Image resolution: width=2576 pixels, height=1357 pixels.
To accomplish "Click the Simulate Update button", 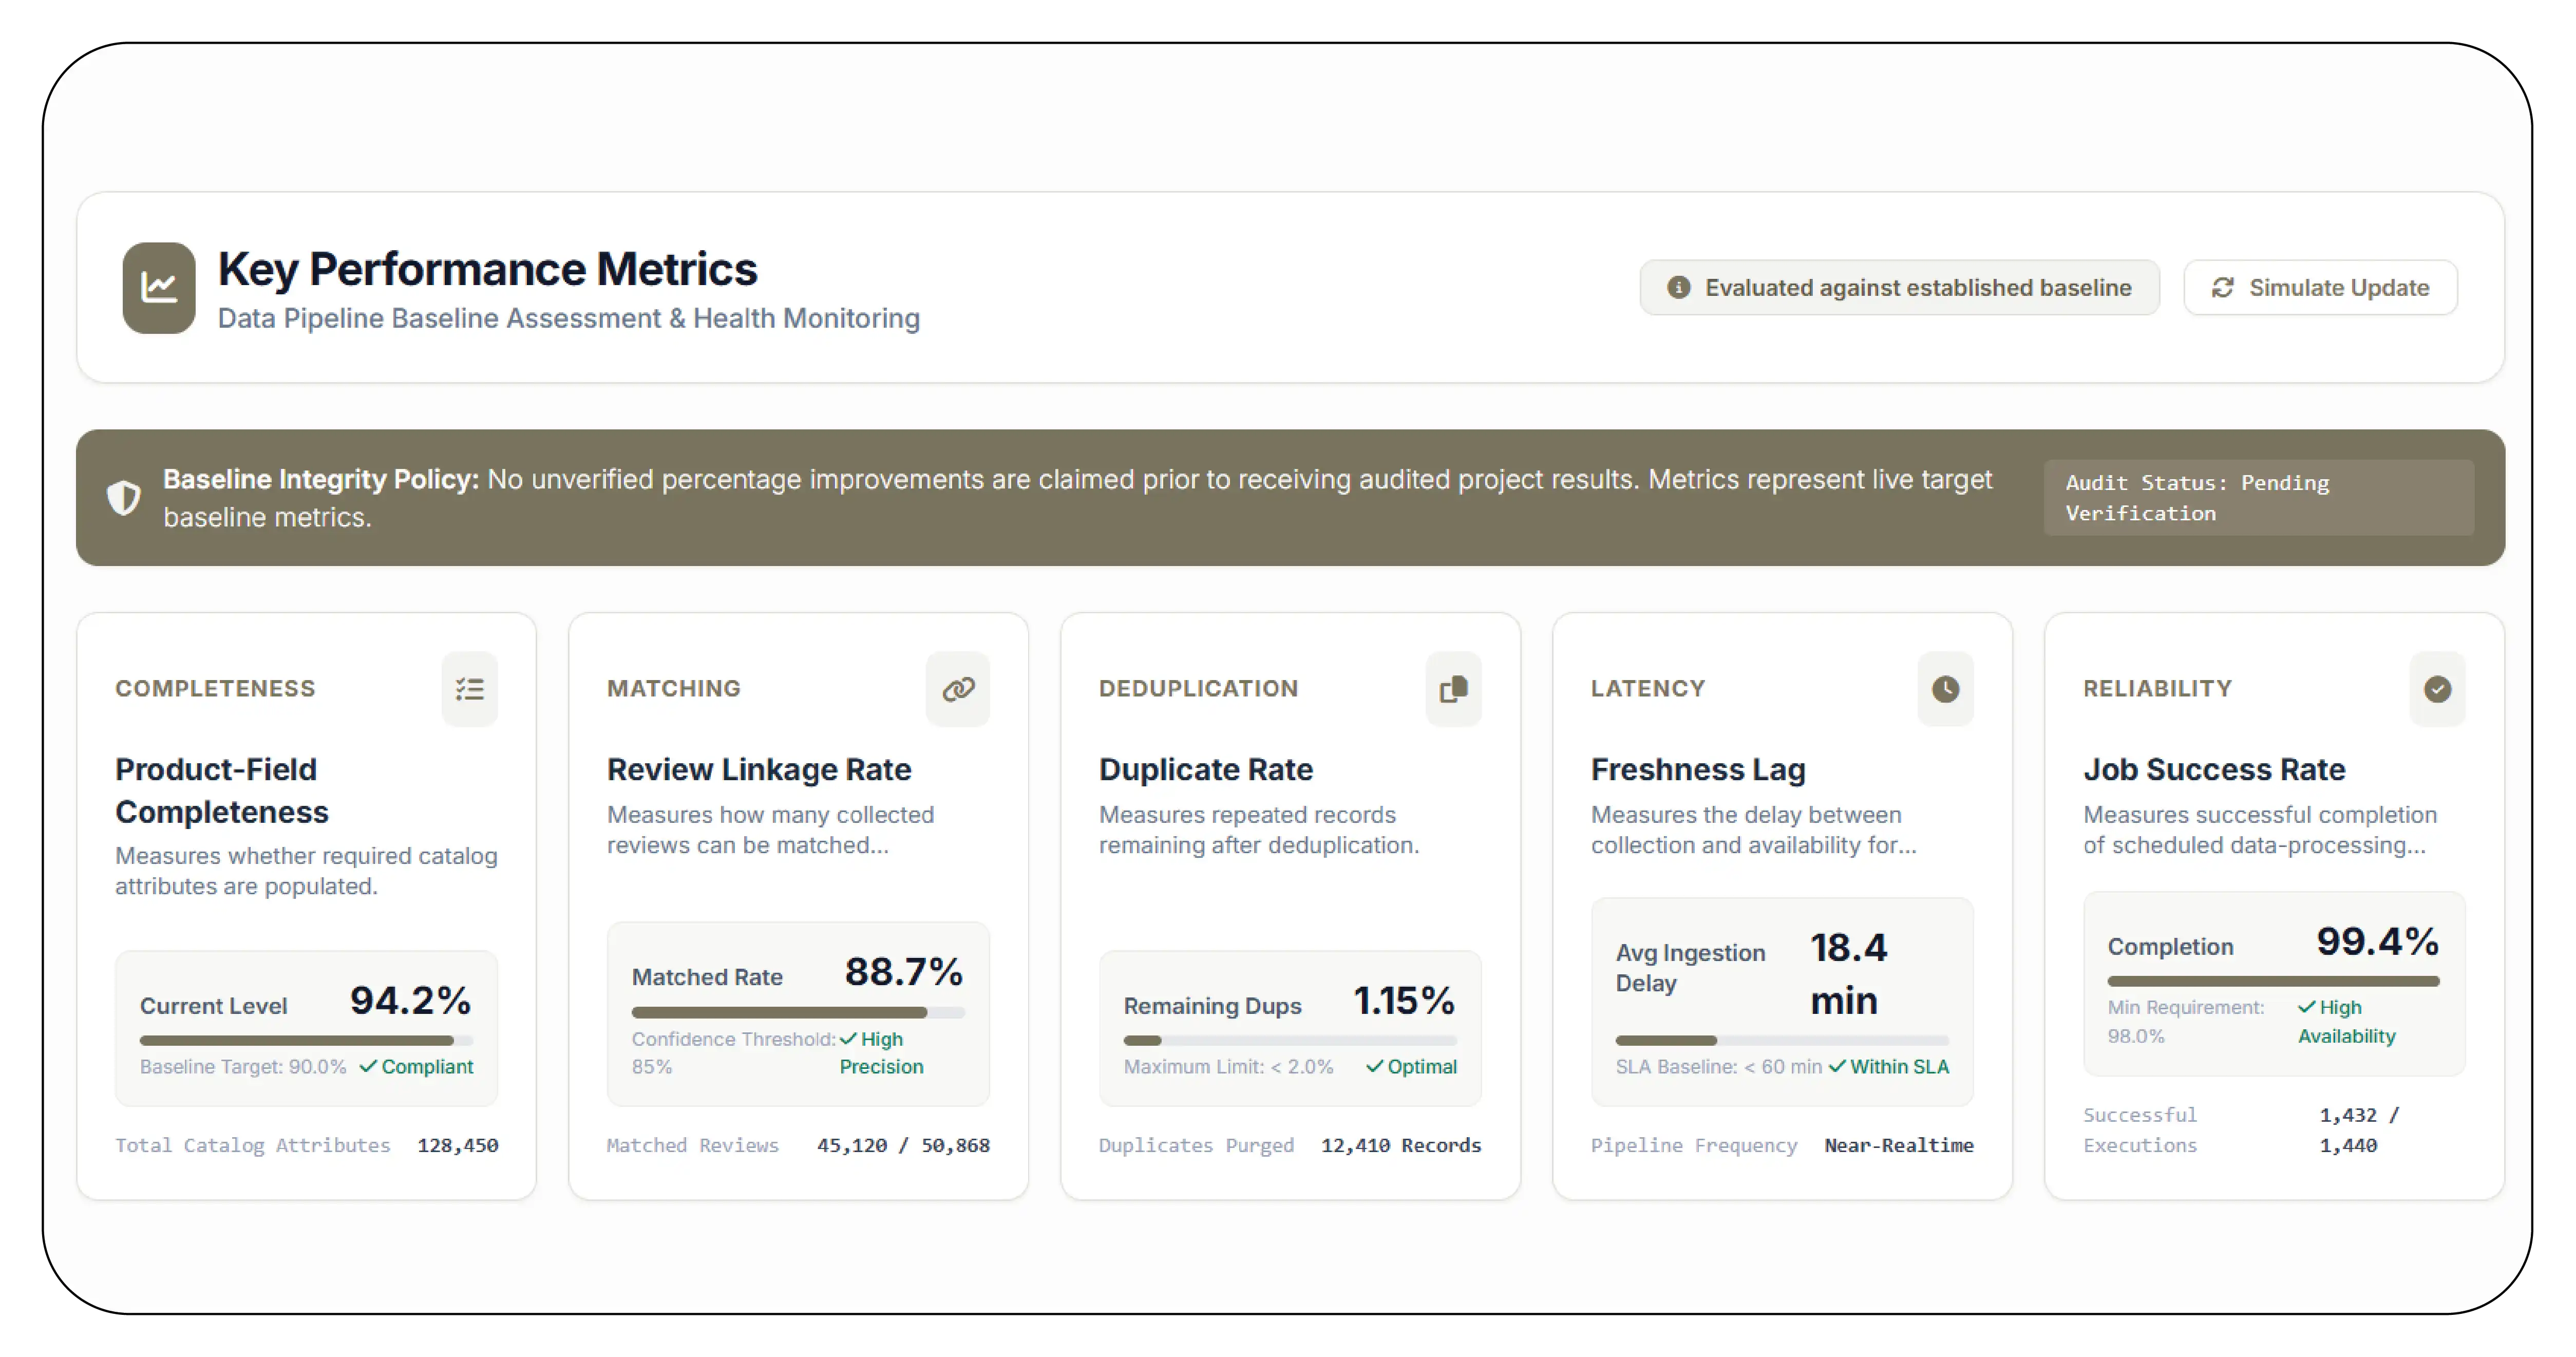I will point(2320,288).
